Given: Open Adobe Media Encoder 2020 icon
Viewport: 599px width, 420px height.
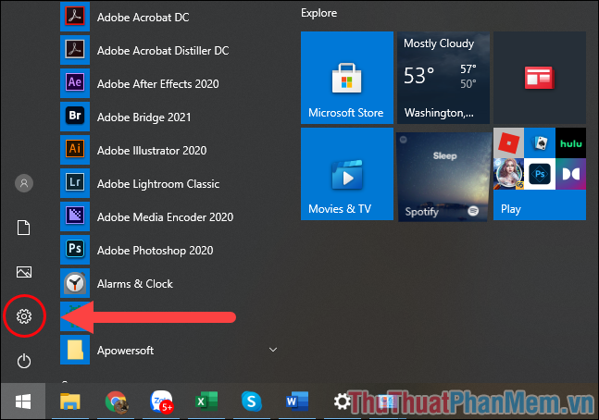Looking at the screenshot, I should click(x=75, y=216).
